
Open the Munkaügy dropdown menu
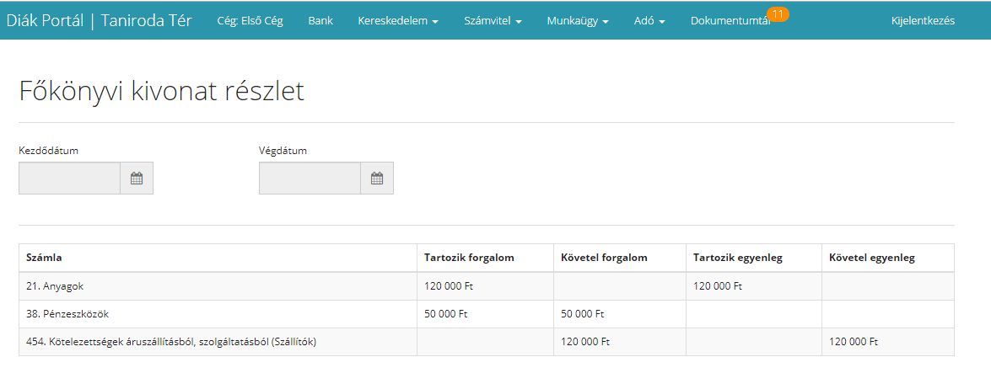click(578, 21)
